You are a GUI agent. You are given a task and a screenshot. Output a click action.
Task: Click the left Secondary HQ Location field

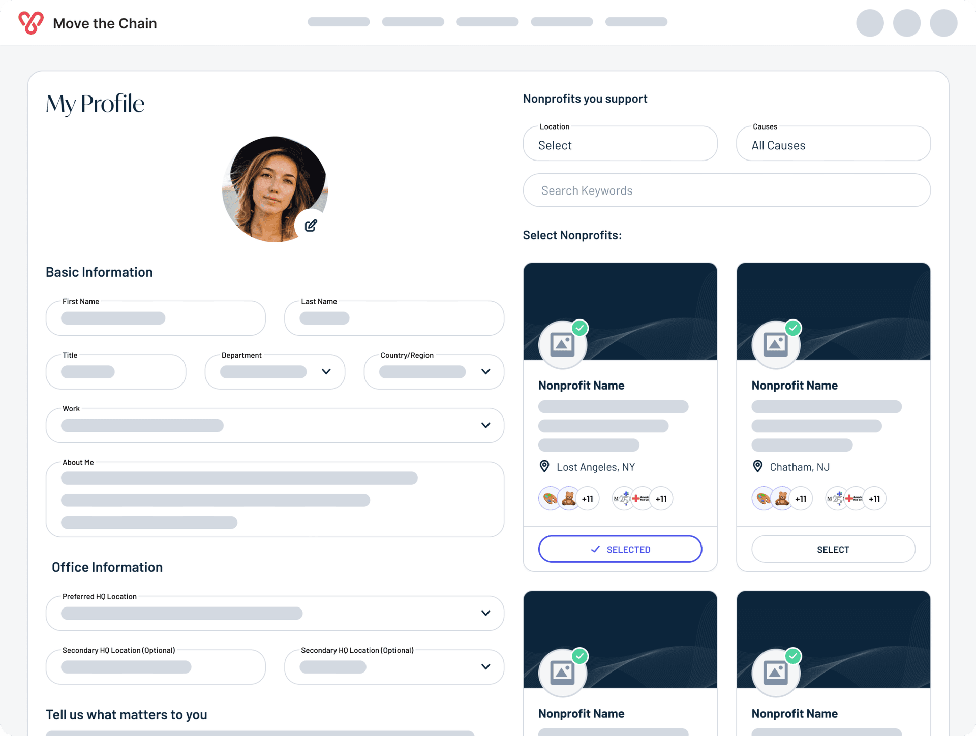pos(156,667)
